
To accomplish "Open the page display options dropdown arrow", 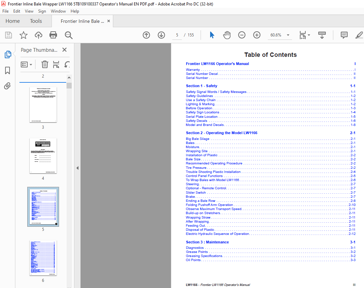I will (x=309, y=35).
